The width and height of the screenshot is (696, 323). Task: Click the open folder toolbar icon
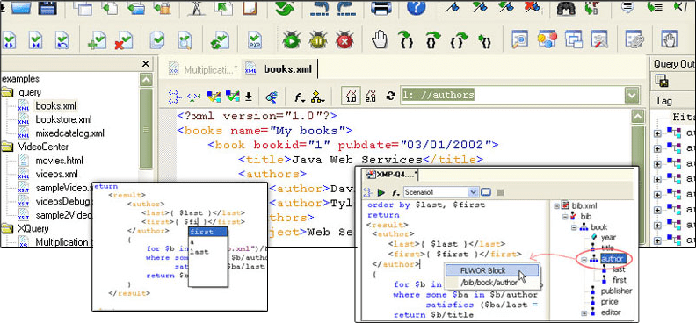(20, 8)
